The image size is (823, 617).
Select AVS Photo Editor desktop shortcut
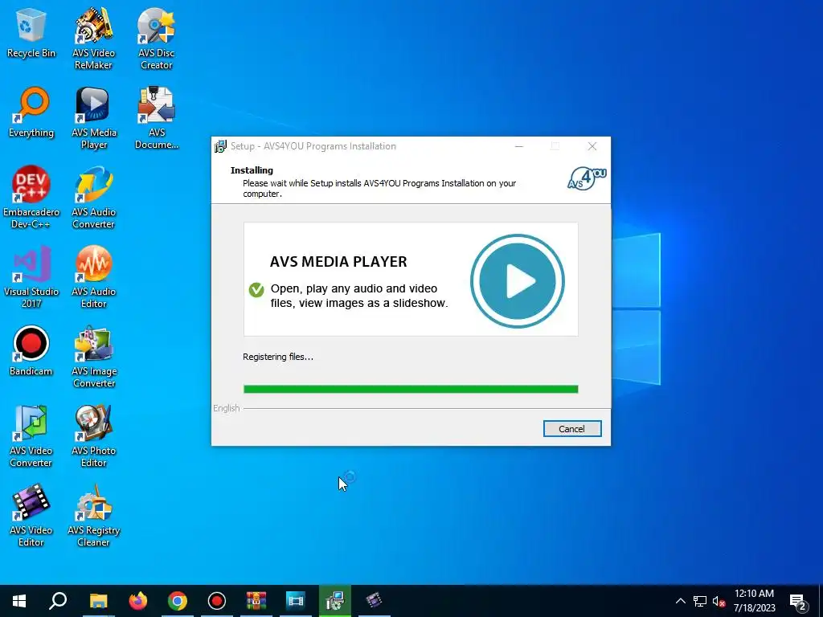(93, 436)
